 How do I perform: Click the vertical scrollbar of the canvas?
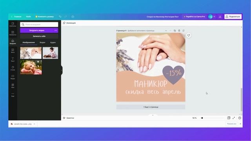click(x=242, y=99)
